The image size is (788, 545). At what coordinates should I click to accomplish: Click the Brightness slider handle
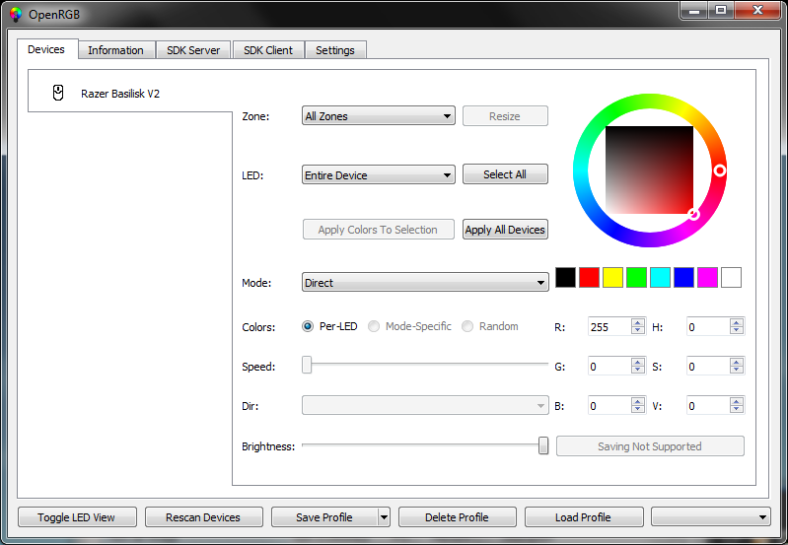pos(543,445)
